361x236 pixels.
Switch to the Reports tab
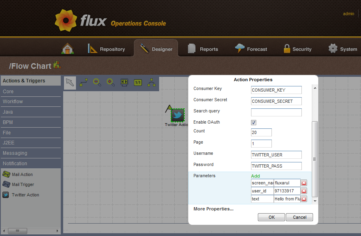(203, 49)
